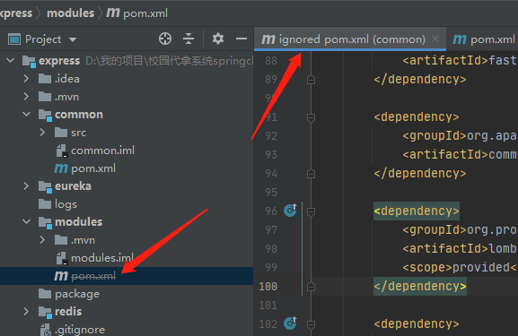Collapse the modules folder

pos(26,221)
